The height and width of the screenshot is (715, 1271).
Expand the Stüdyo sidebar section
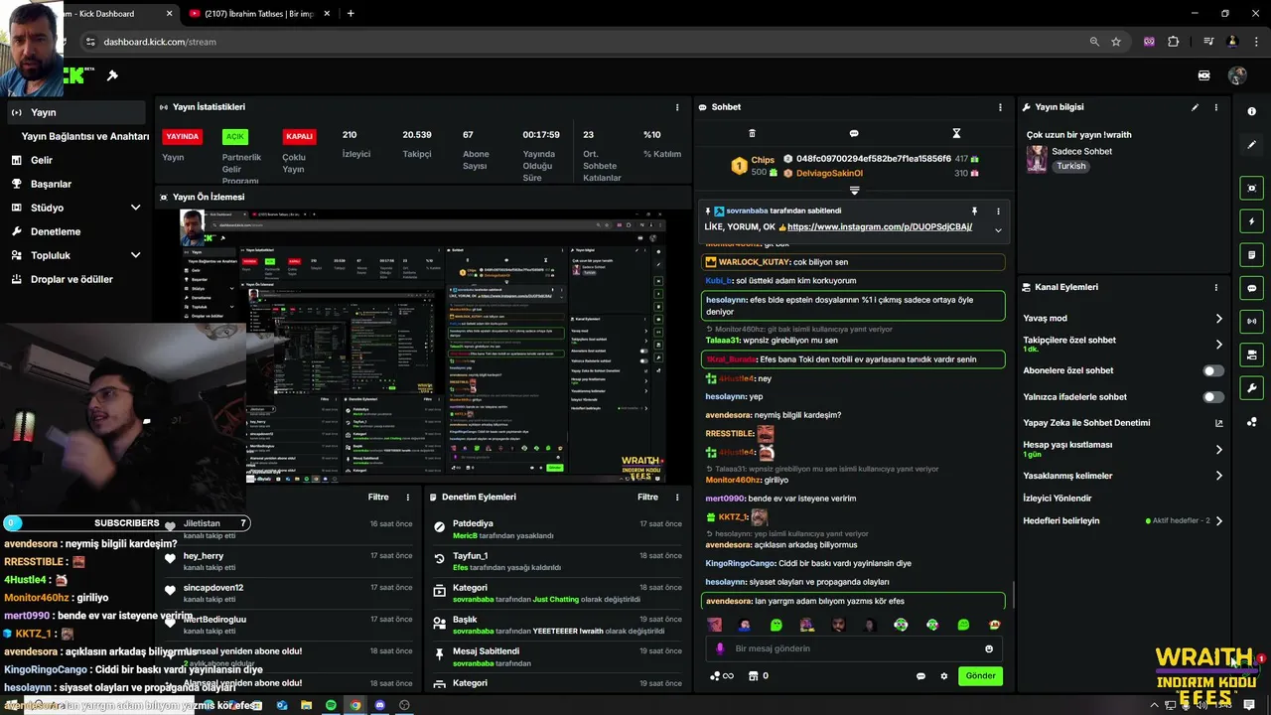pos(135,208)
